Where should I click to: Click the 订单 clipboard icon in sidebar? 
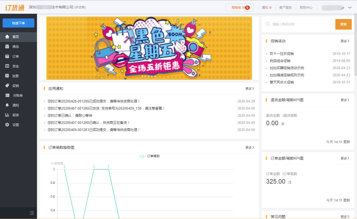(7, 56)
